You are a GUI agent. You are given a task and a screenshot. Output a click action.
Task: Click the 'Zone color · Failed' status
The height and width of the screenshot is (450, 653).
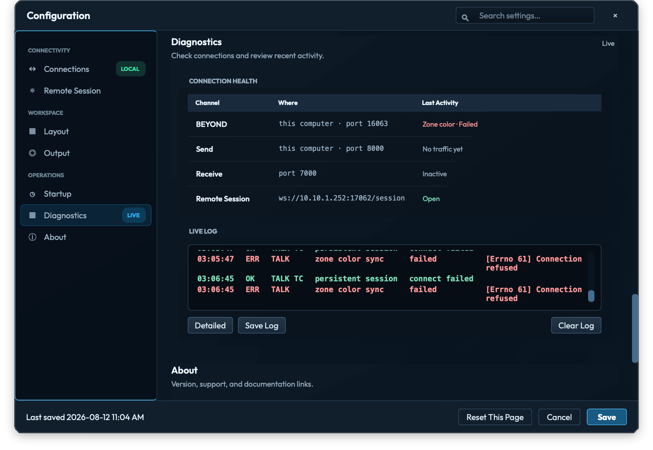click(450, 124)
